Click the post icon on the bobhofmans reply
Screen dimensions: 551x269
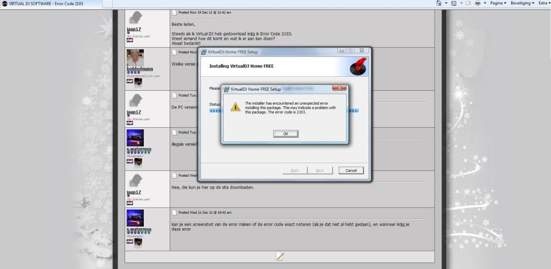pyautogui.click(x=175, y=52)
